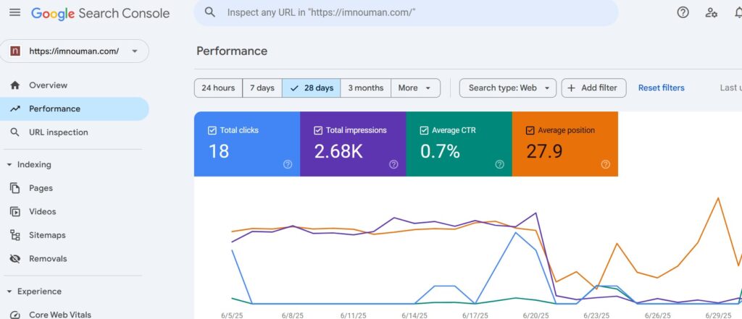Click the 6/8/25 chart date label

(x=293, y=315)
